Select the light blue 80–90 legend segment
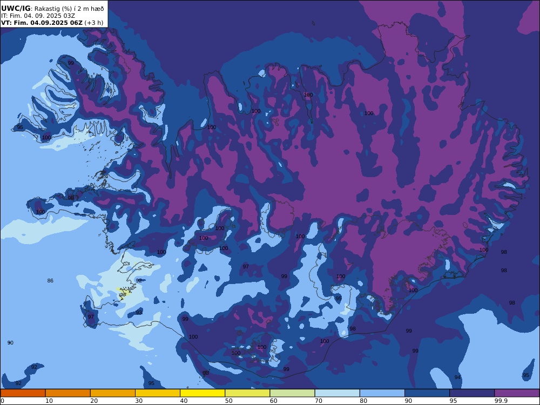 pyautogui.click(x=382, y=393)
